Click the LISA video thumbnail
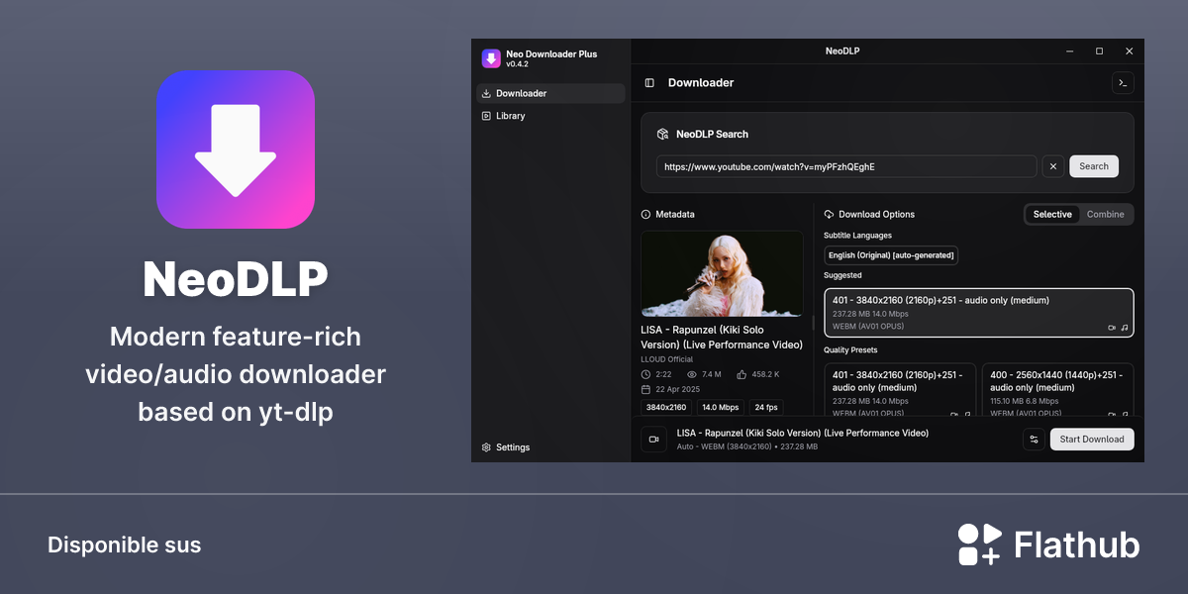1188x594 pixels. pyautogui.click(x=723, y=274)
